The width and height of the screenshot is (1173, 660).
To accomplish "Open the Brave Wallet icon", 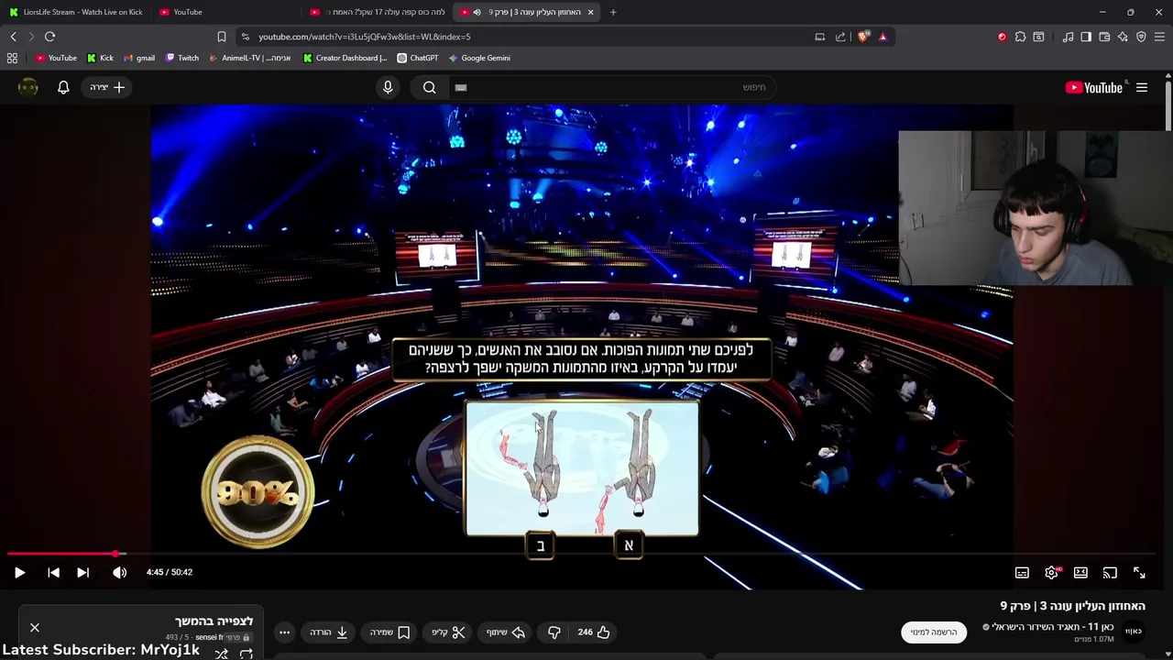I will (1104, 37).
